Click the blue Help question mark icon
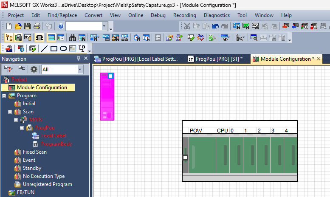This screenshot has height=197, width=330. click(x=60, y=26)
